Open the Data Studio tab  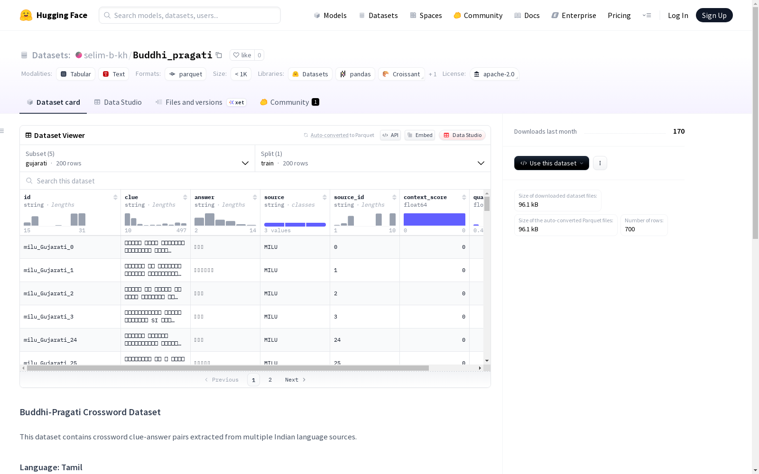point(118,102)
